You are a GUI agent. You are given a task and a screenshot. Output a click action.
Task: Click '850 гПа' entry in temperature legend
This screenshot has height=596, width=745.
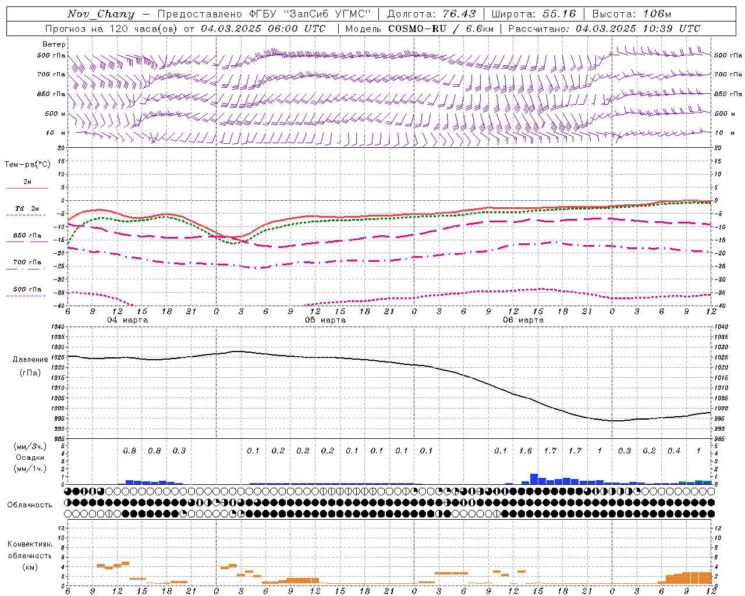[x=27, y=236]
